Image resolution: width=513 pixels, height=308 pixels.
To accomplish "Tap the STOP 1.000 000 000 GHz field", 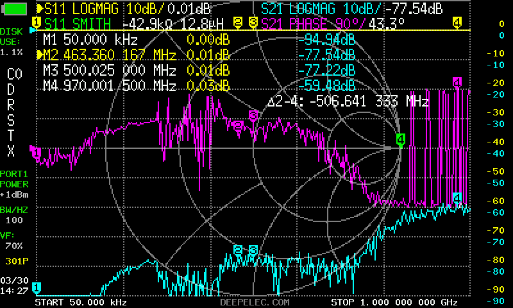I will [x=394, y=302].
